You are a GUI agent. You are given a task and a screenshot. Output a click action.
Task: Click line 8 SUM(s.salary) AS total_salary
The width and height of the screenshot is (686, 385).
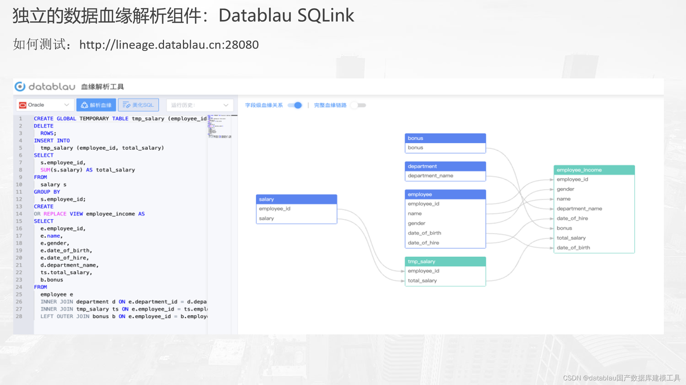(88, 170)
